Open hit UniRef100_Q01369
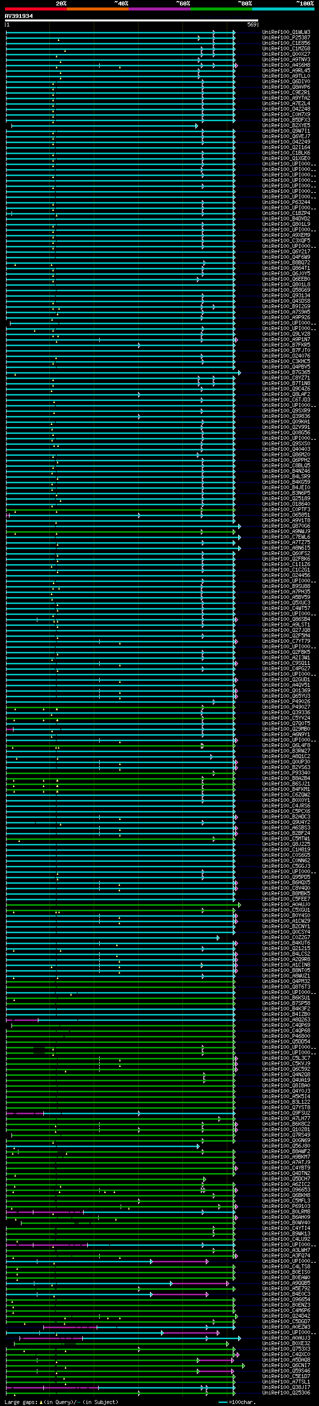 (x=286, y=690)
